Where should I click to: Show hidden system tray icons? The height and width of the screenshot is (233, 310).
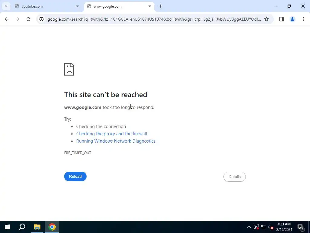point(249,227)
